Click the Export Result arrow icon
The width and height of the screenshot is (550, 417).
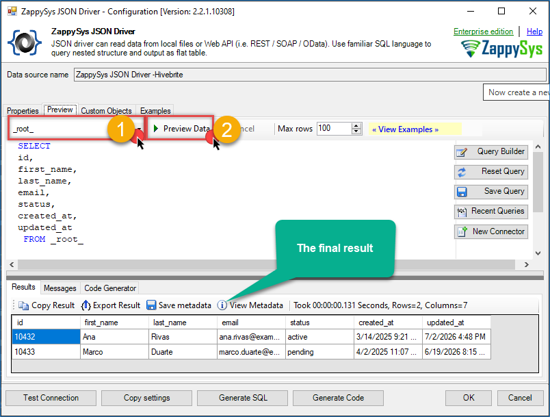point(86,305)
